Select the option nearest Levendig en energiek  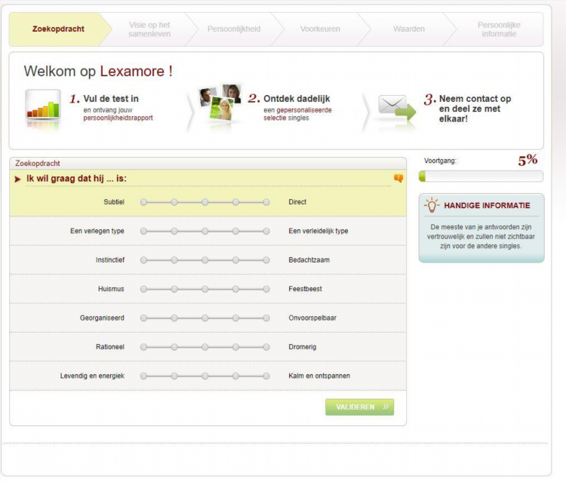143,376
